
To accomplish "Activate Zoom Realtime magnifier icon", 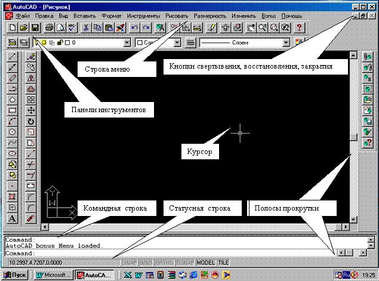I will click(x=262, y=28).
